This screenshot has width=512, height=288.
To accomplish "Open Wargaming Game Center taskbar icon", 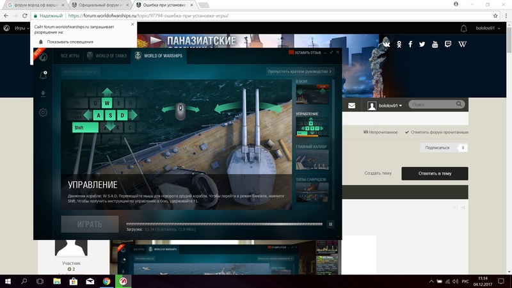I will (x=123, y=281).
